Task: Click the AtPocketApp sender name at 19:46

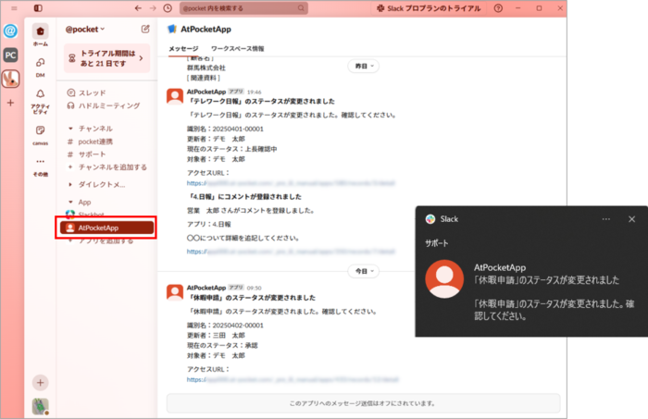Action: tap(206, 92)
